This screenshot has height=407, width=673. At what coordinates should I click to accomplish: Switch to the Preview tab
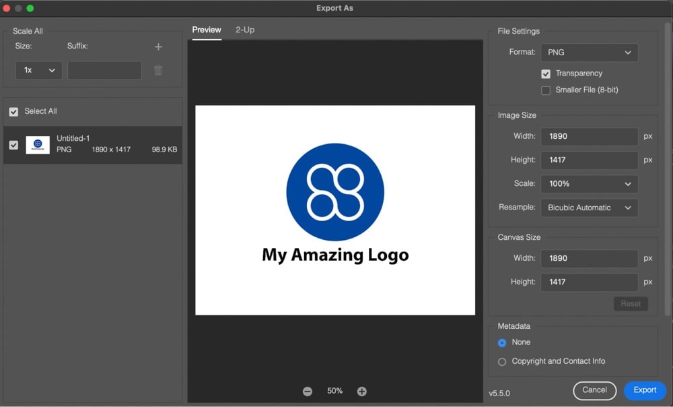(207, 30)
